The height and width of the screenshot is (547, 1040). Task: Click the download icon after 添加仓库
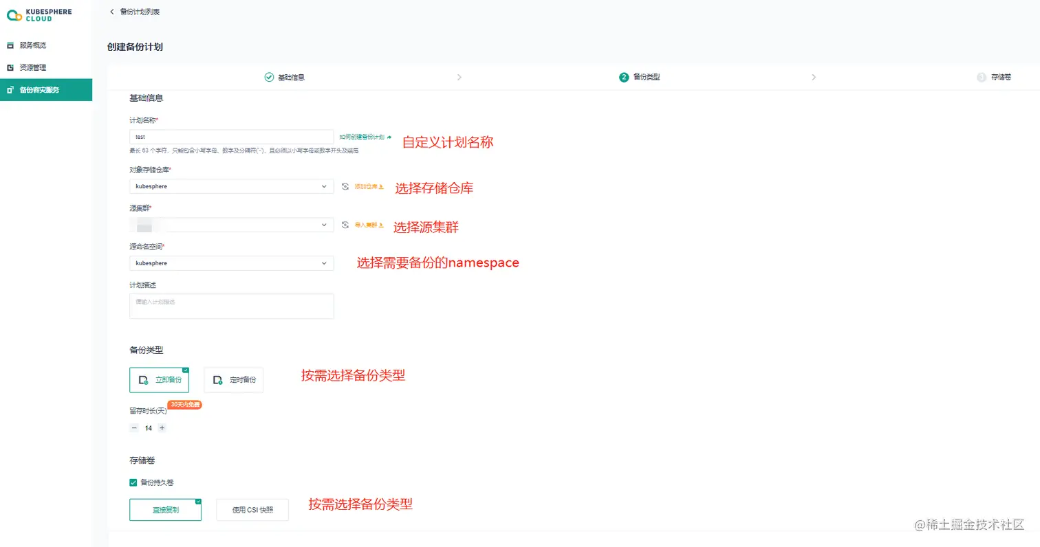pyautogui.click(x=381, y=186)
